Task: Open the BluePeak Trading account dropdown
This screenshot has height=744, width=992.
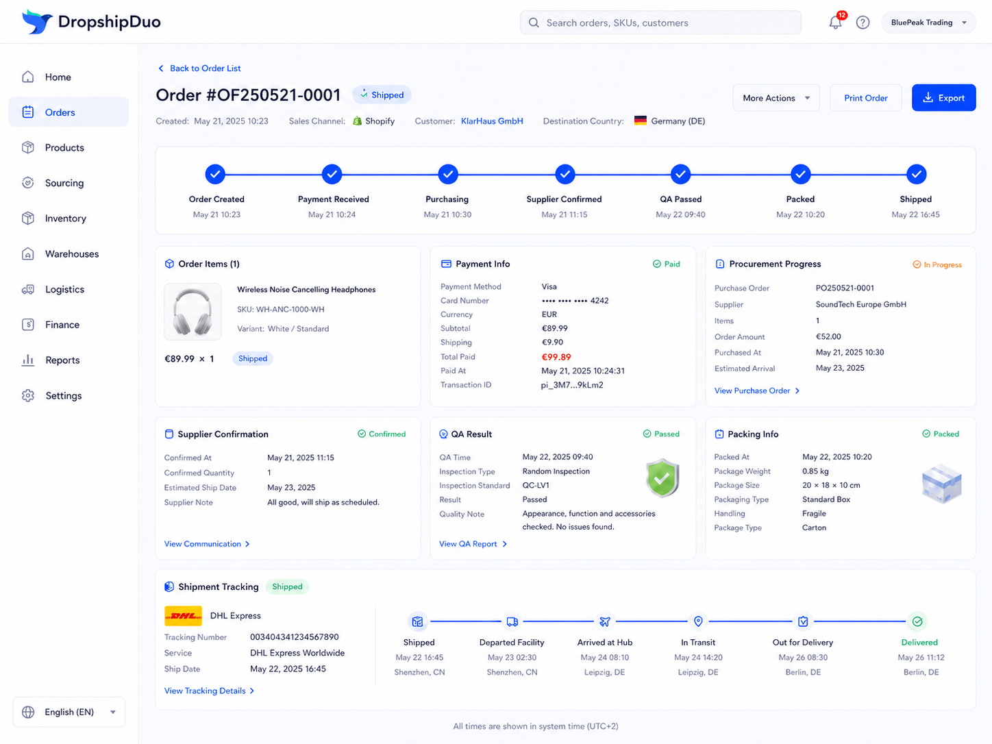Action: (x=928, y=23)
